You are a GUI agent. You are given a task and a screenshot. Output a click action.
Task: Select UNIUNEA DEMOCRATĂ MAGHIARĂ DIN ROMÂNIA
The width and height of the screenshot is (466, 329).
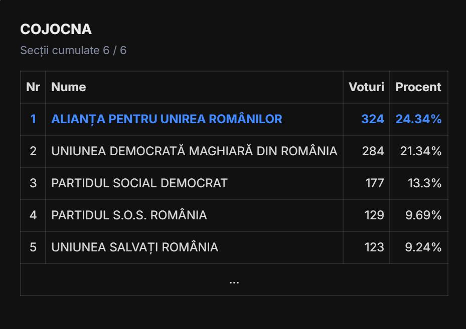tap(194, 151)
